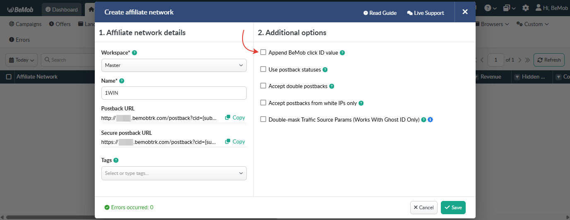Save the affiliate network

point(453,208)
